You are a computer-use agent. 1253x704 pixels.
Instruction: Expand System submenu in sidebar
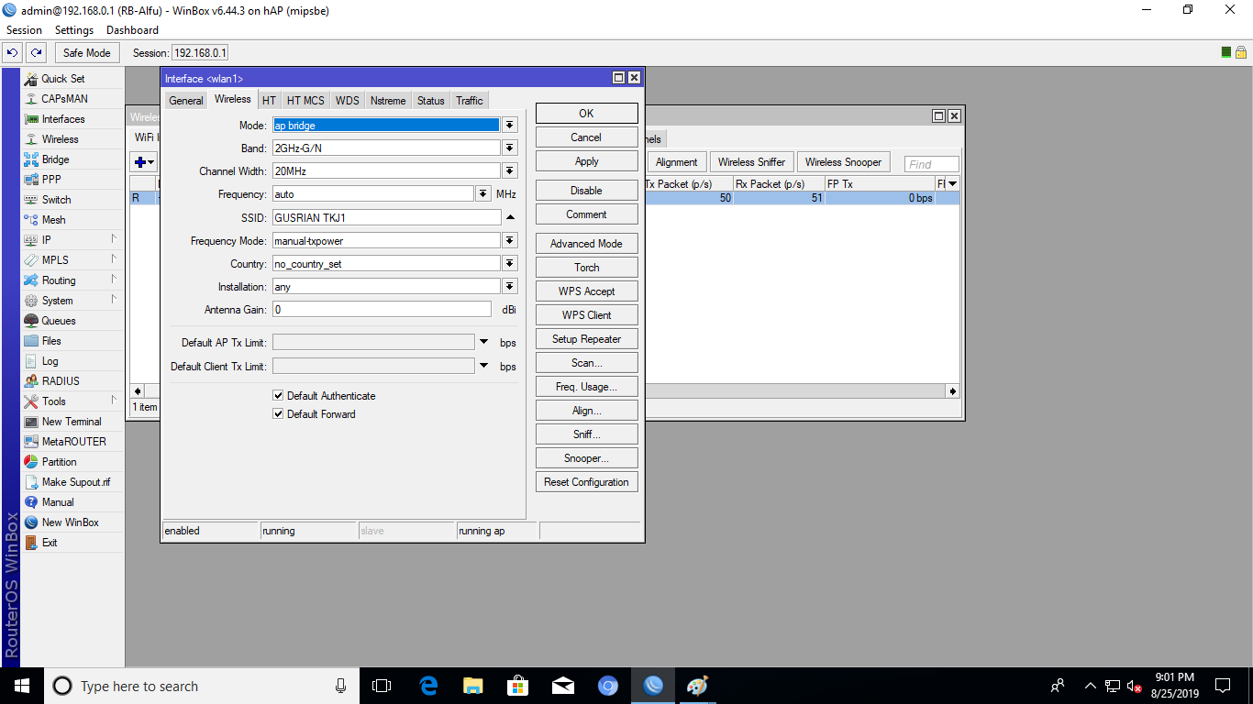pos(114,300)
